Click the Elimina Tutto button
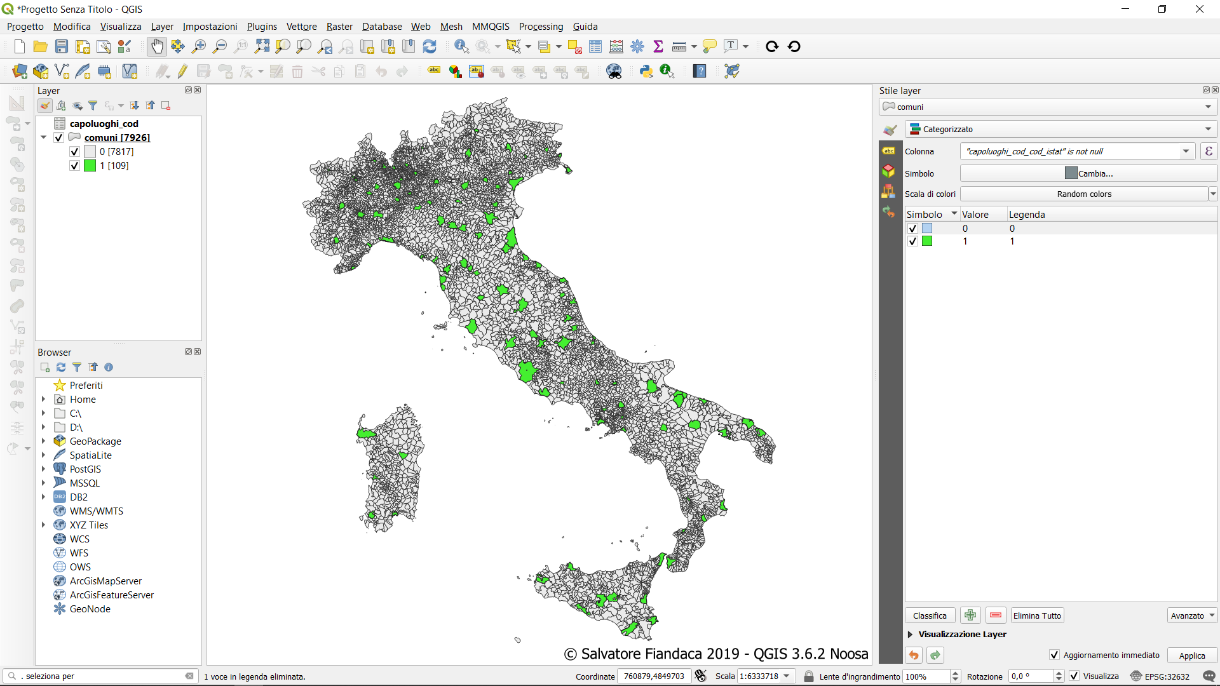The image size is (1220, 686). tap(1037, 615)
